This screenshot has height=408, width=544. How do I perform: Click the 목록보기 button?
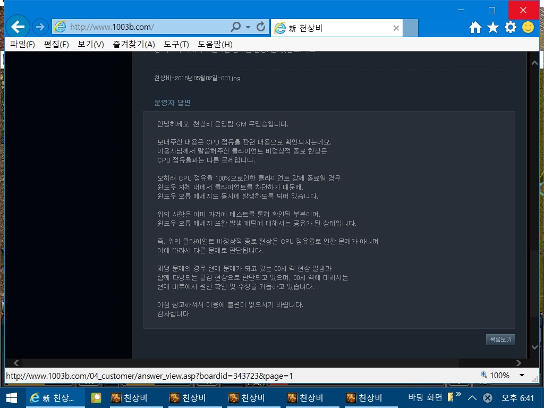tap(500, 339)
